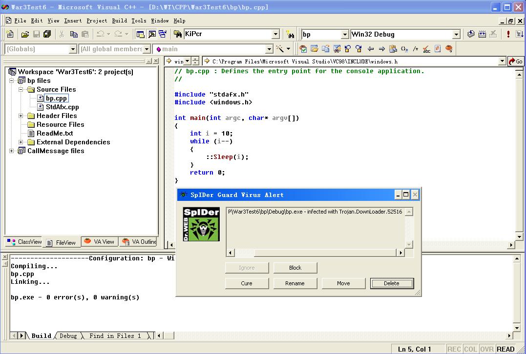526x354 pixels.
Task: Click the Cut scissors icon
Action: click(62, 34)
